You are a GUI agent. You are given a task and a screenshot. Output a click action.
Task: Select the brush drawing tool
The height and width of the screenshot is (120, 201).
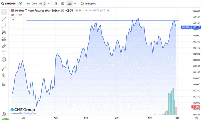[x=4, y=46]
